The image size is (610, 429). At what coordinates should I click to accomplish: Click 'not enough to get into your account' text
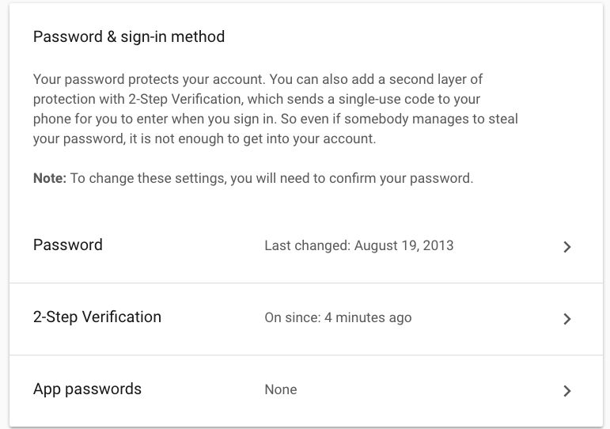265,139
